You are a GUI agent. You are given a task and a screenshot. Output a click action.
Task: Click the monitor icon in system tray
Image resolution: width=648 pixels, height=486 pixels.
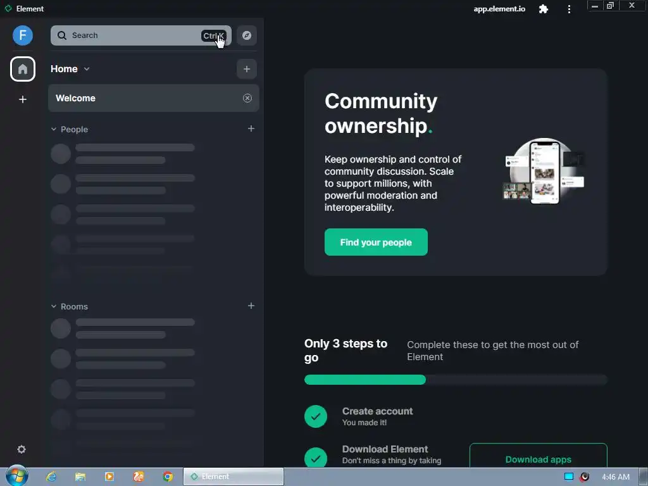click(x=569, y=477)
